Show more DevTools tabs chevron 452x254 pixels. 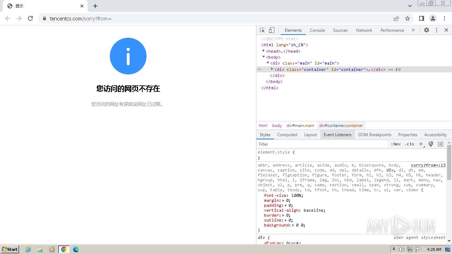413,30
